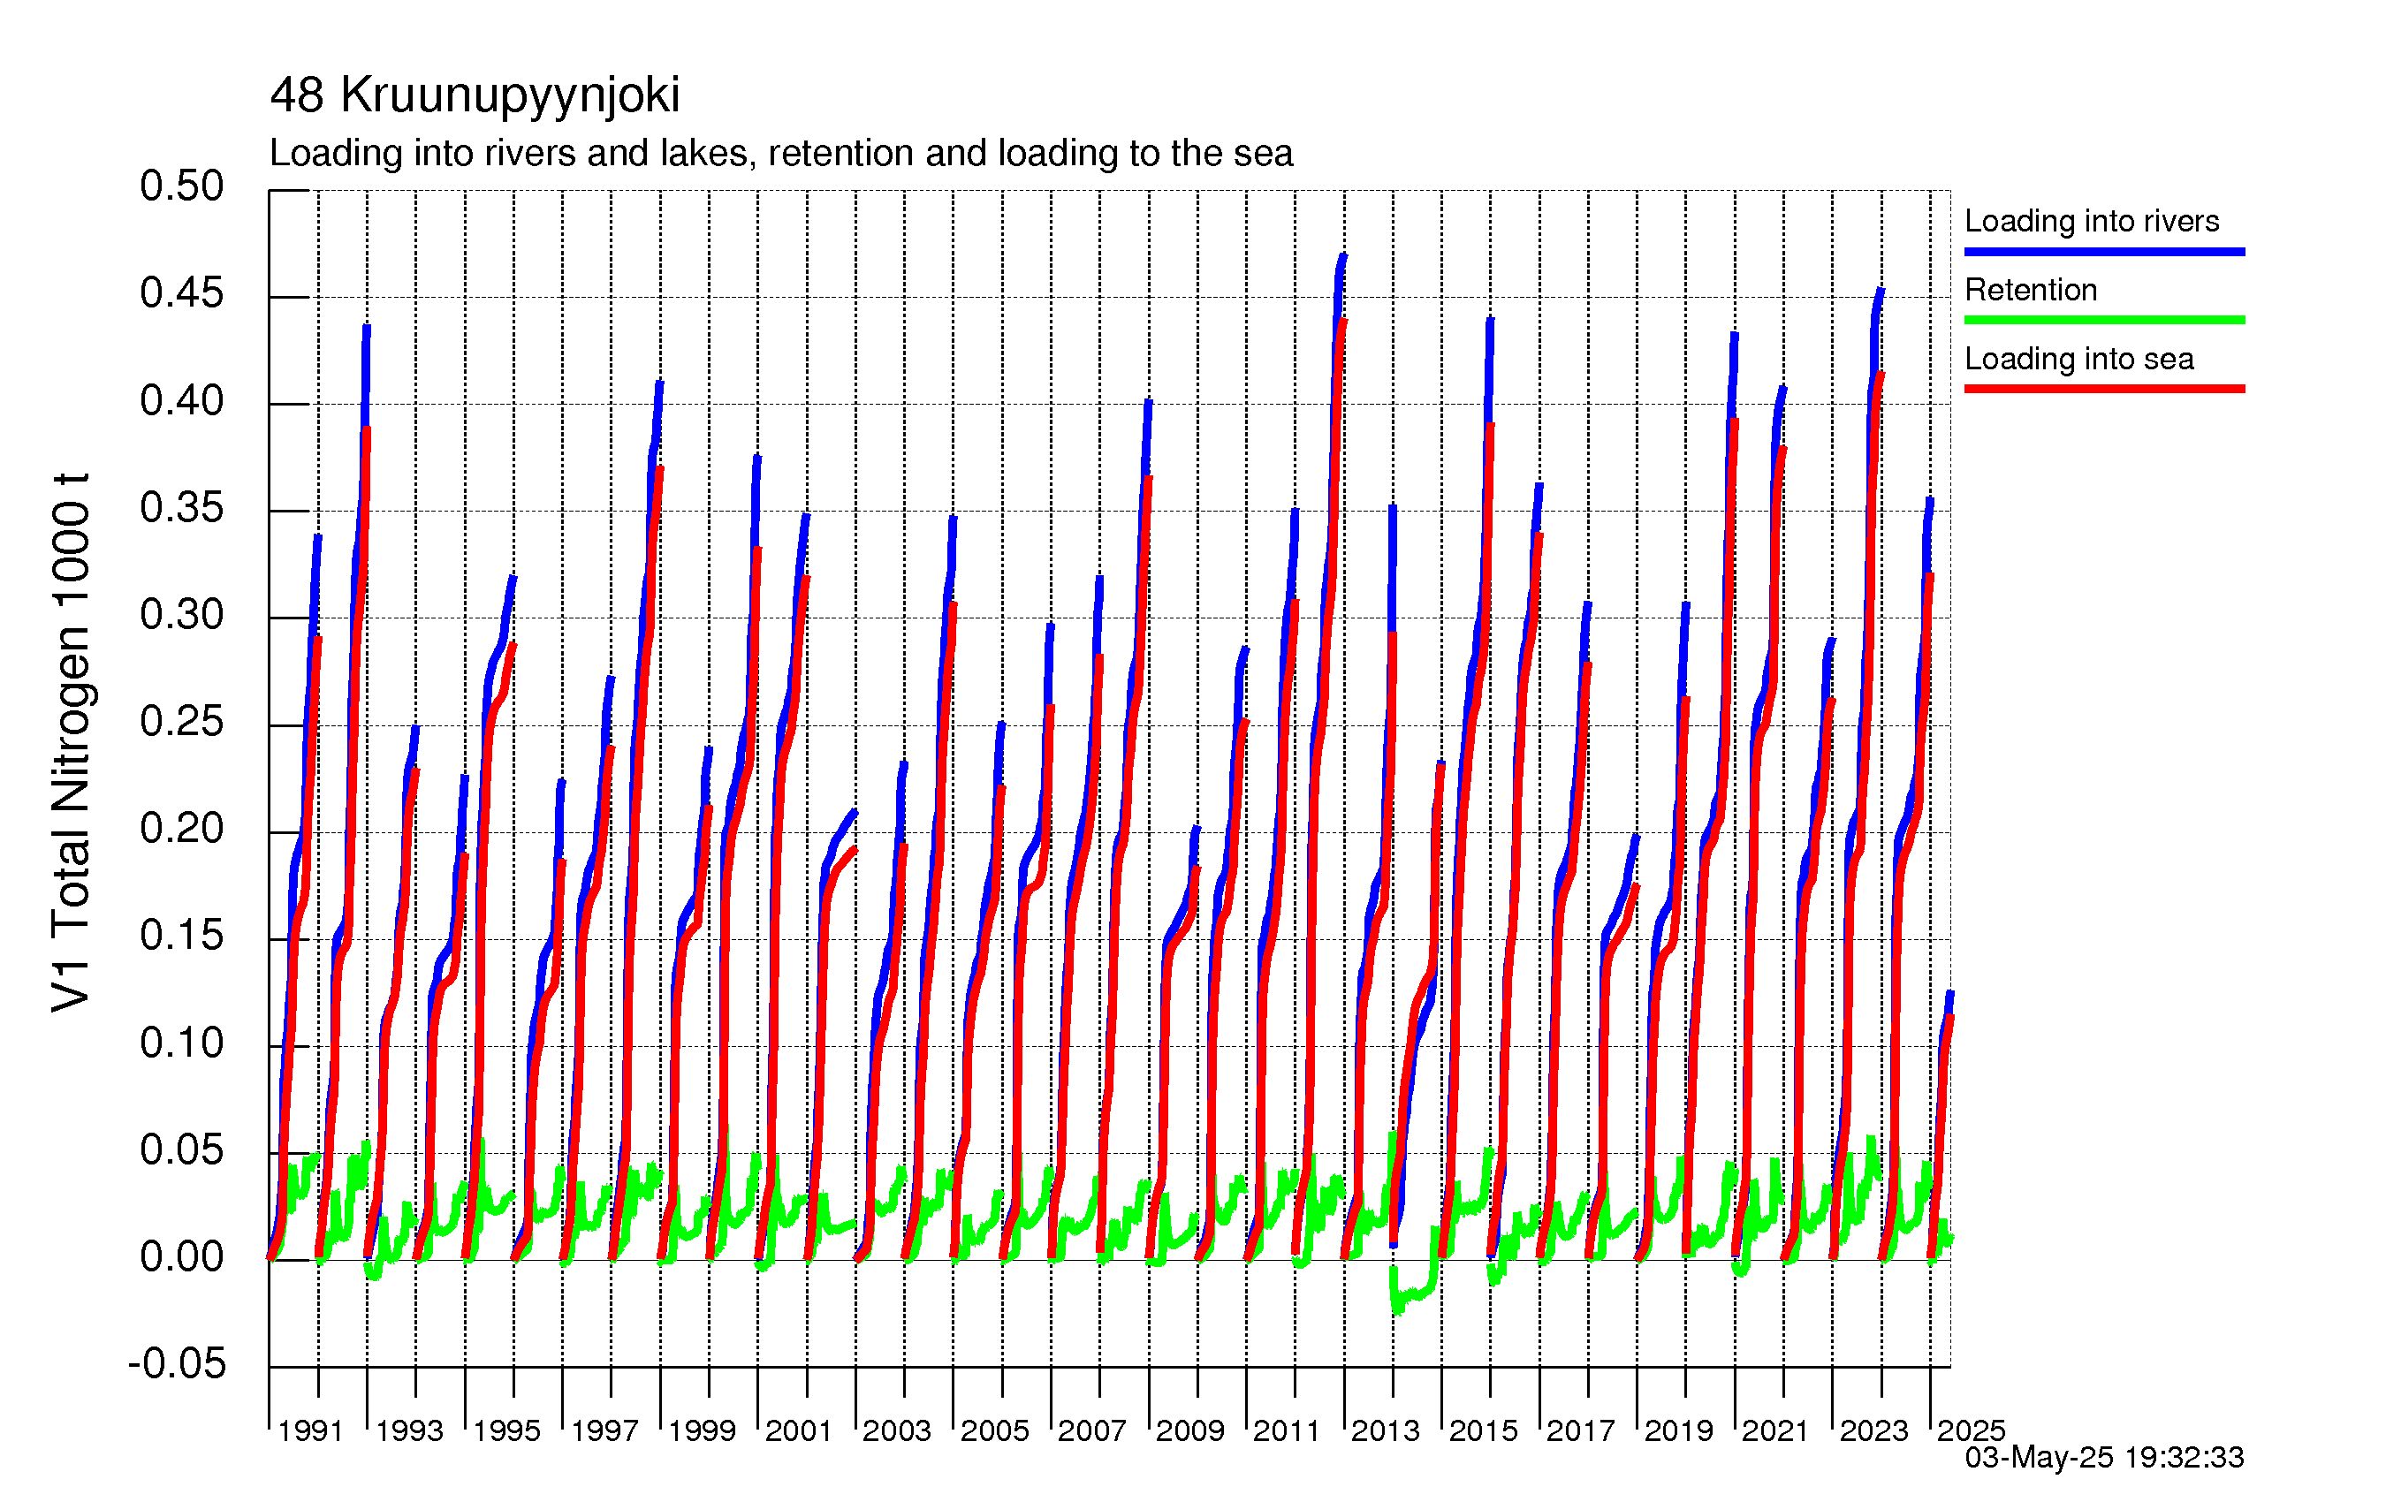Click the x-axis year label 2013

(1386, 1430)
